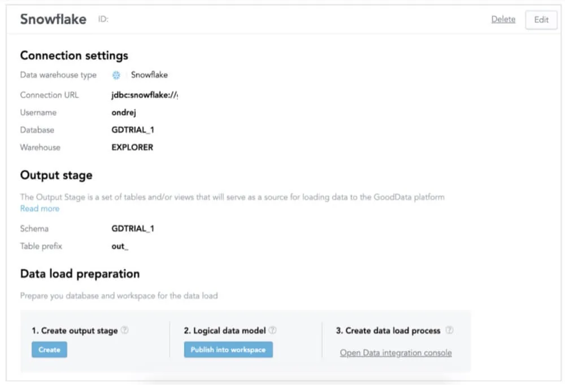Click the ID label next to title
The width and height of the screenshot is (565, 385).
point(103,19)
